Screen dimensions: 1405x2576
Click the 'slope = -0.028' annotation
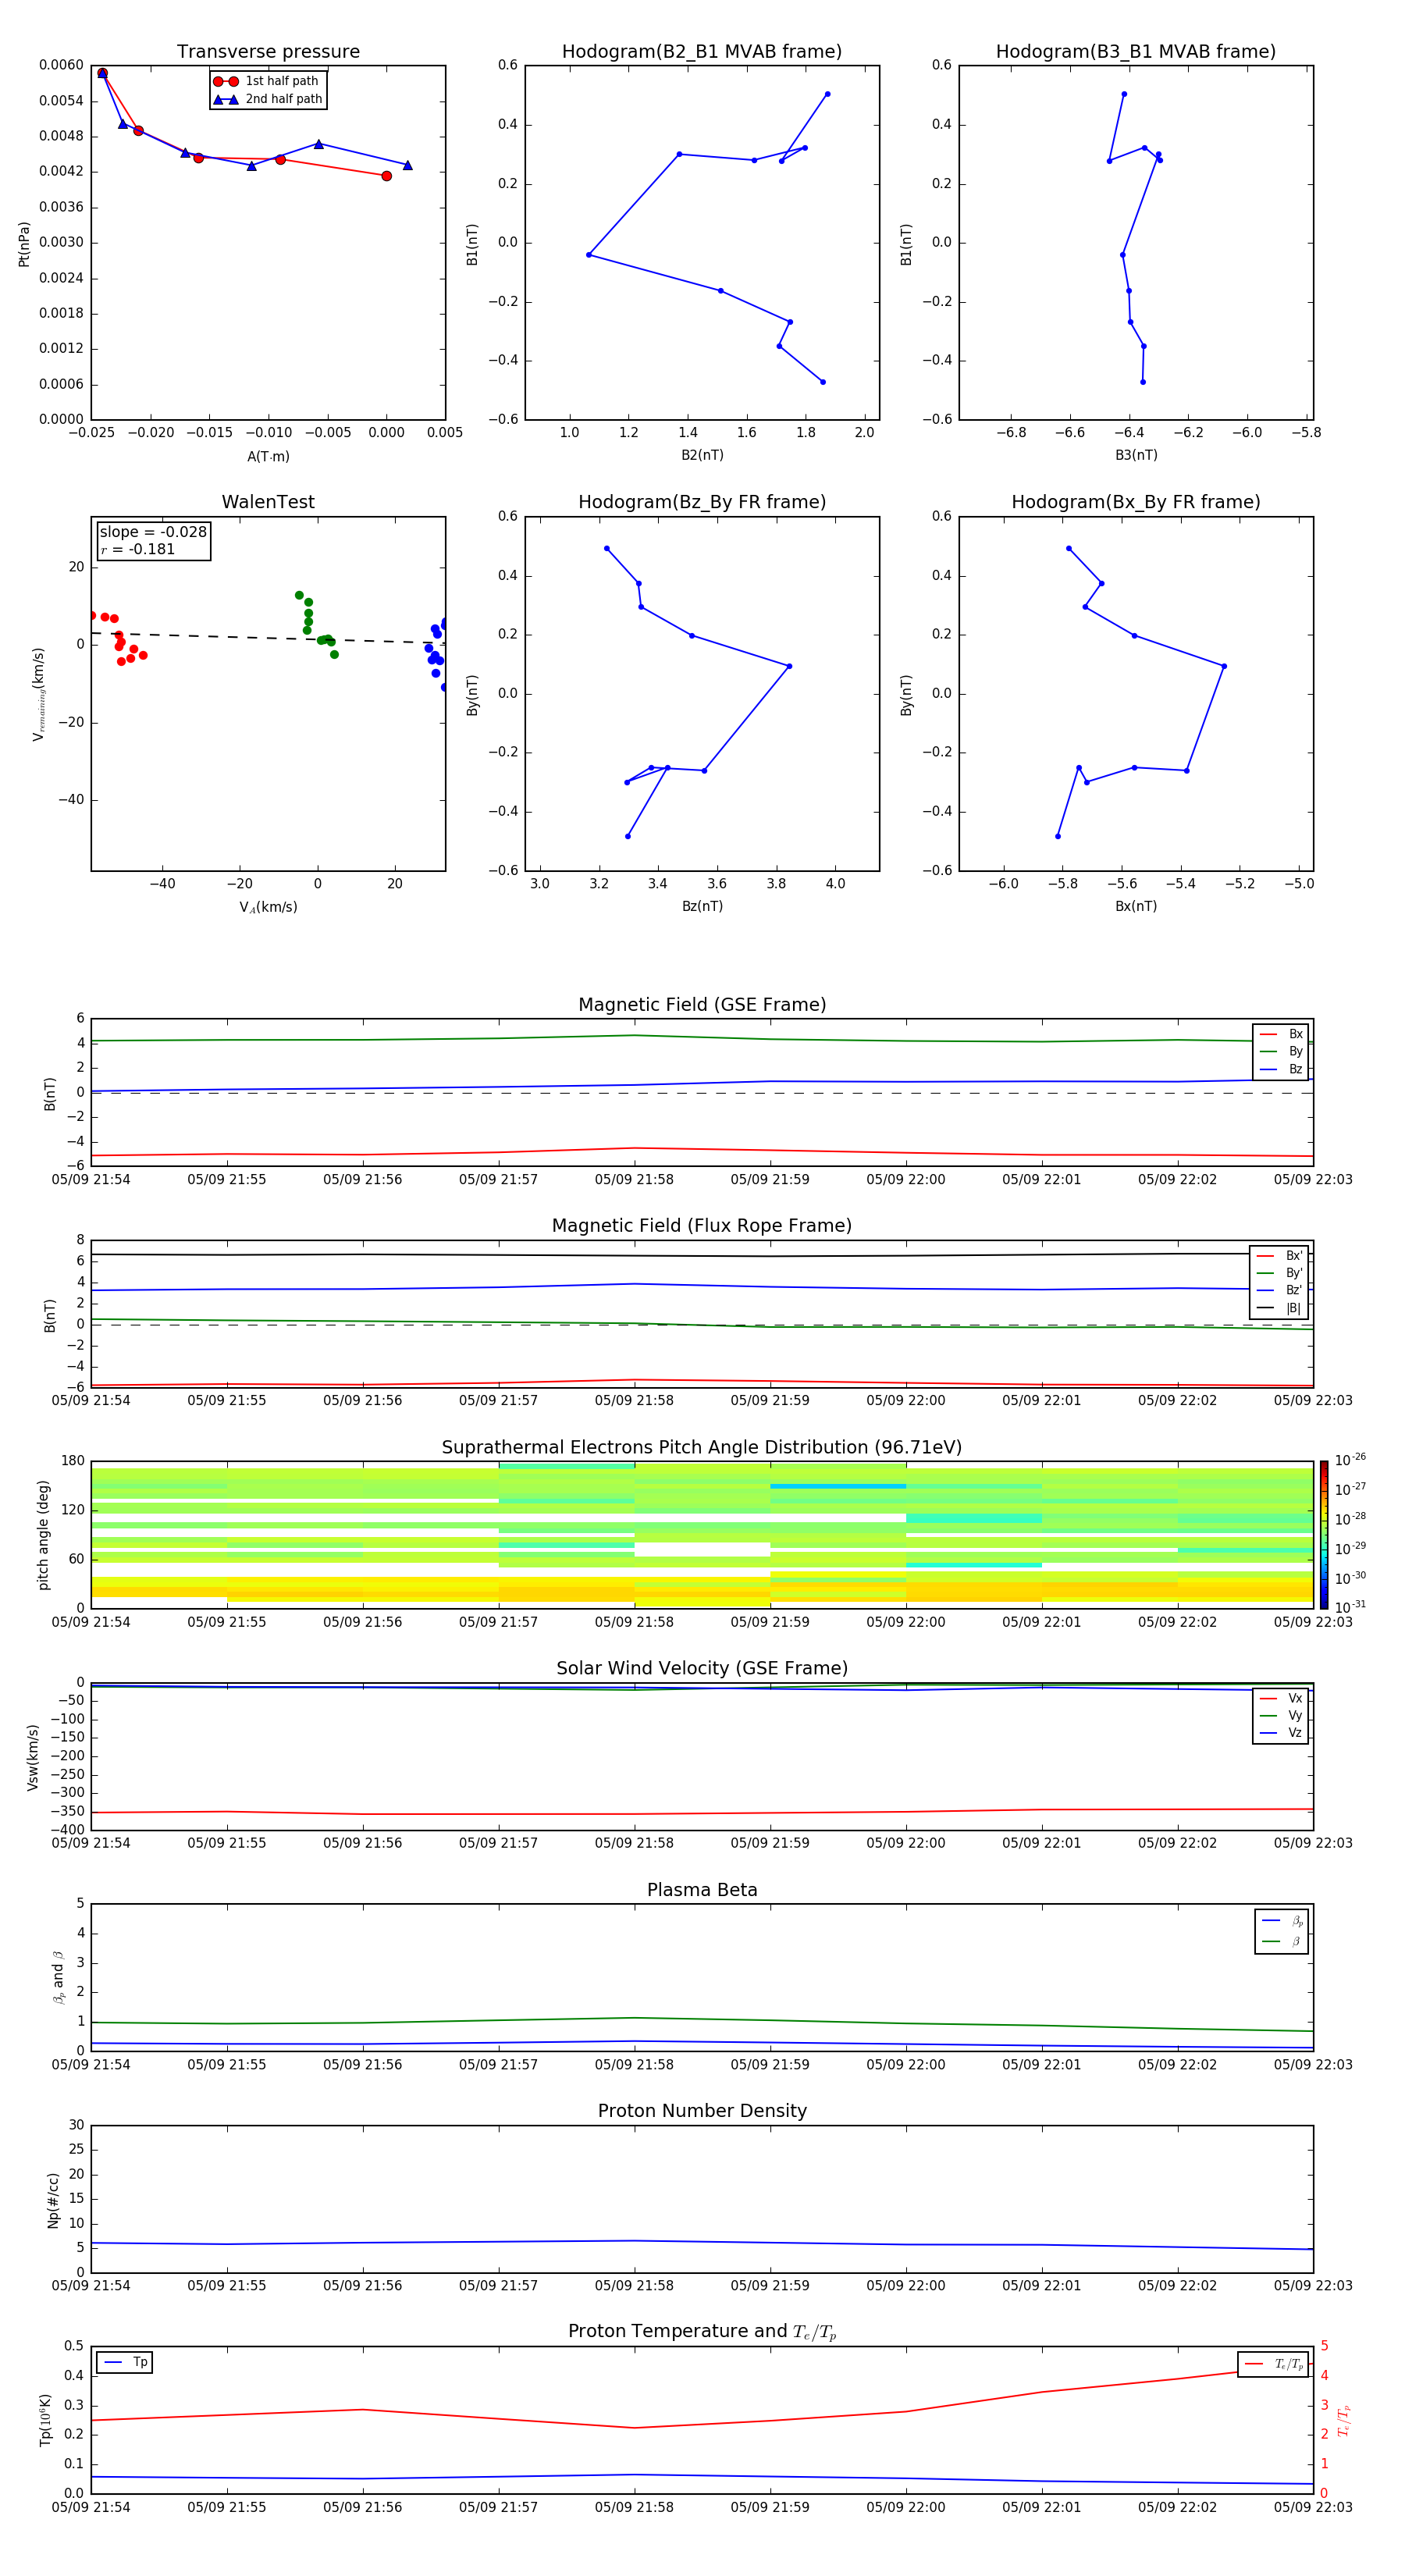pos(153,532)
